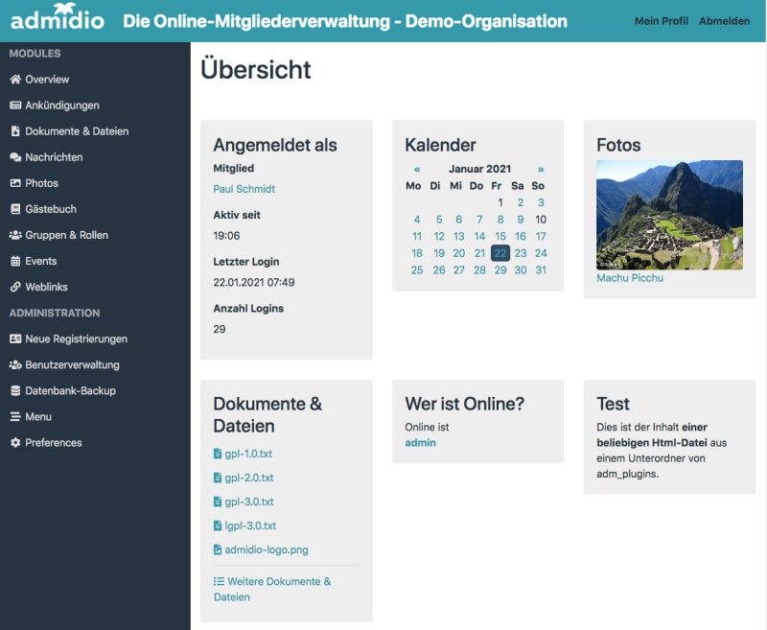This screenshot has height=630, width=767.
Task: Advance the Kalender to Februar 2021
Action: point(541,167)
